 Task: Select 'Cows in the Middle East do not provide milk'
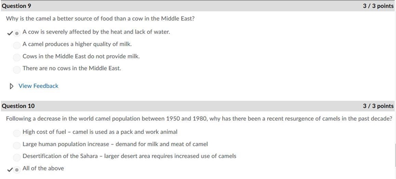click(x=17, y=57)
